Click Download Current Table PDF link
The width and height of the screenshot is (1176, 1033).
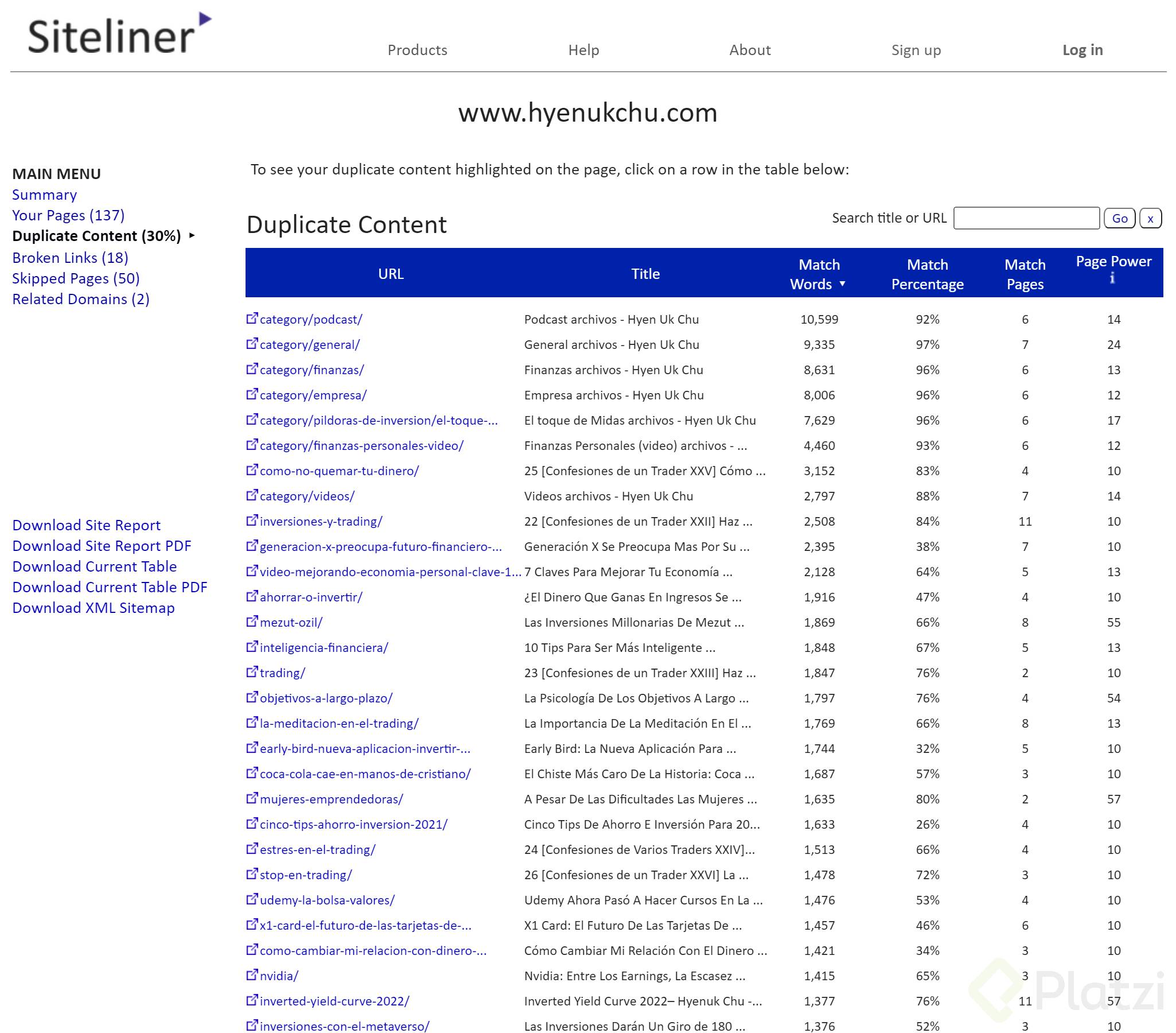pos(110,587)
